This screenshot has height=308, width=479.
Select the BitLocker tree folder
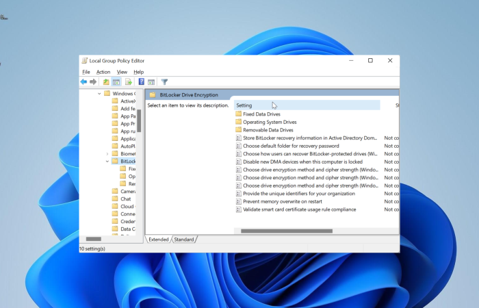coord(124,162)
